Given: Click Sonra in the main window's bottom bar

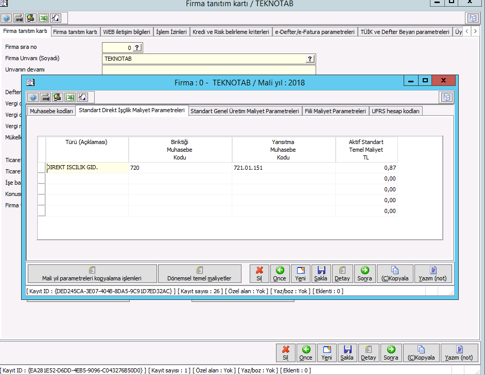Looking at the screenshot, I should pos(391,353).
